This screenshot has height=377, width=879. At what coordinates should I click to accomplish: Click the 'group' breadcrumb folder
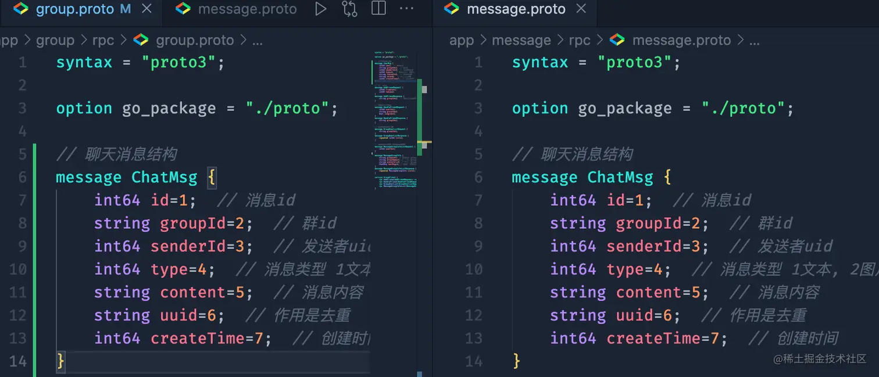(x=55, y=40)
